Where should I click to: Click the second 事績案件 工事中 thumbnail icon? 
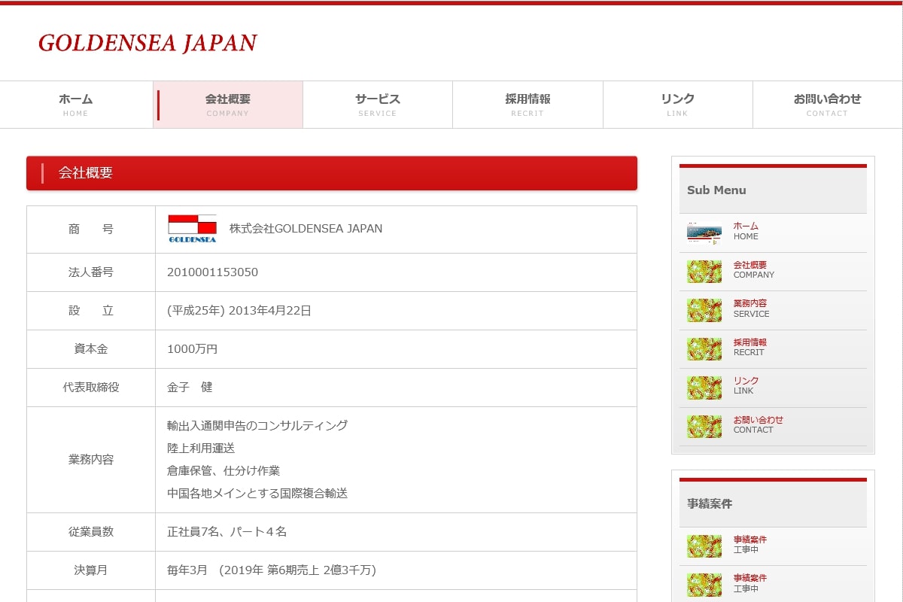[704, 585]
